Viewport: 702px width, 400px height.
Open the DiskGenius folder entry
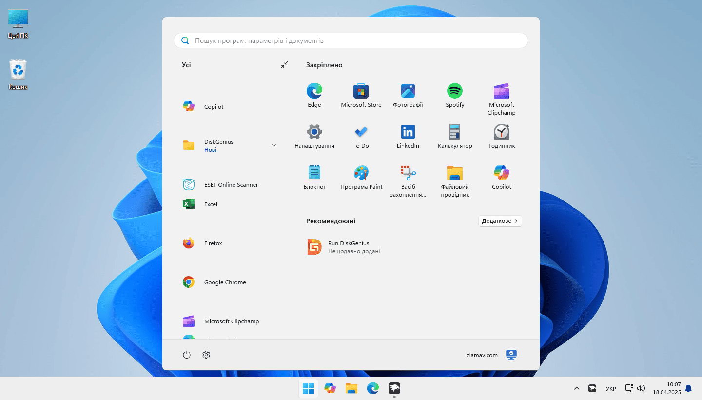[x=229, y=145]
